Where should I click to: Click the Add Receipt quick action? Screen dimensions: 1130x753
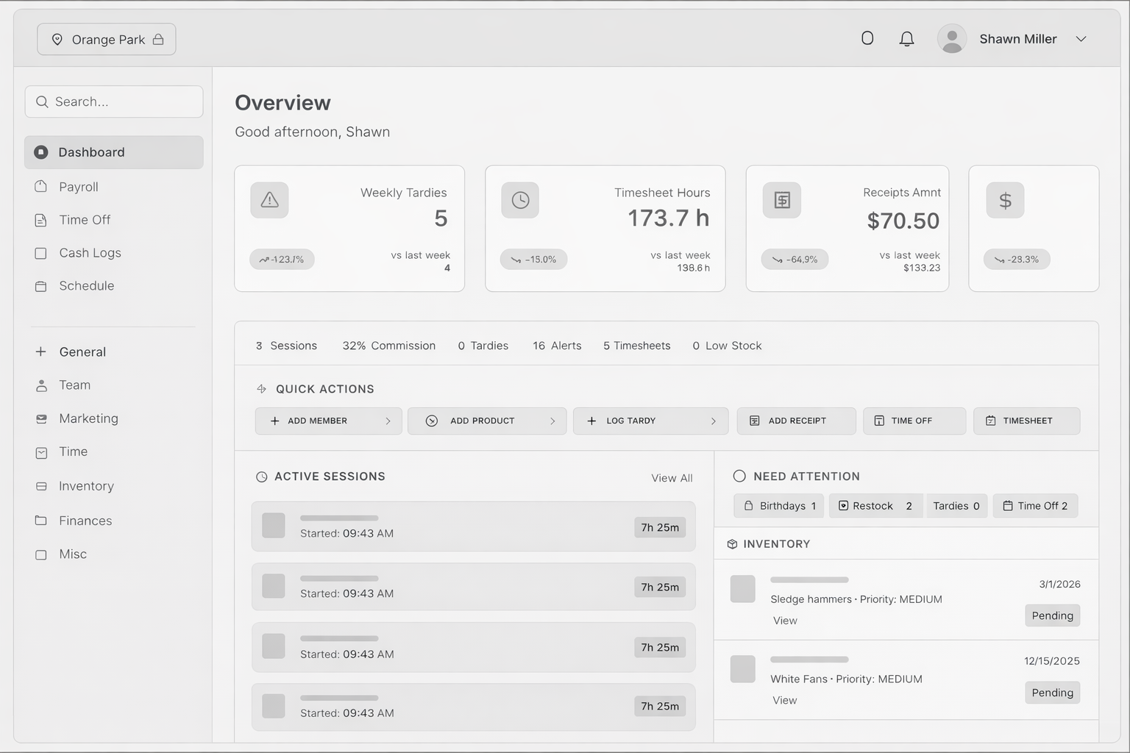[796, 421]
